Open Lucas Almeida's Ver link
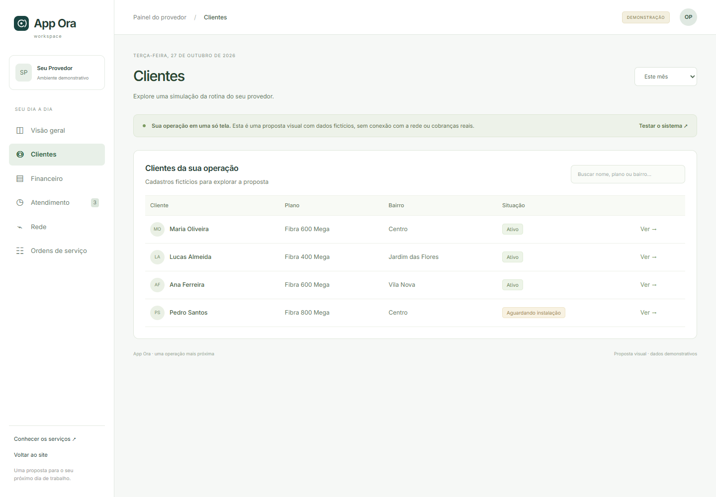 click(648, 257)
